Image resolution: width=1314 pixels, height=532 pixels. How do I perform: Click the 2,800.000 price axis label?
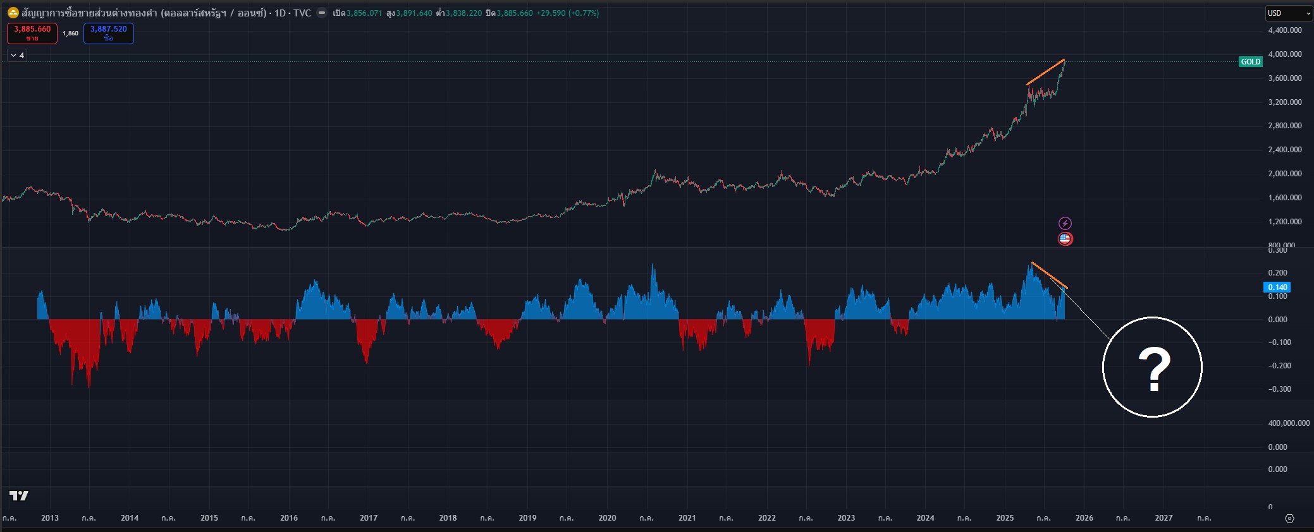pyautogui.click(x=1285, y=126)
